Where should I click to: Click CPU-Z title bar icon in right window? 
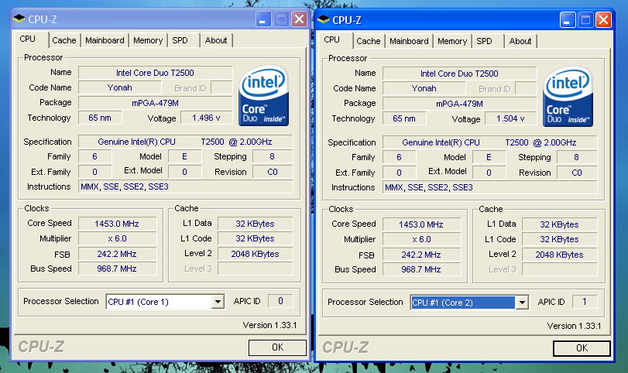point(323,19)
